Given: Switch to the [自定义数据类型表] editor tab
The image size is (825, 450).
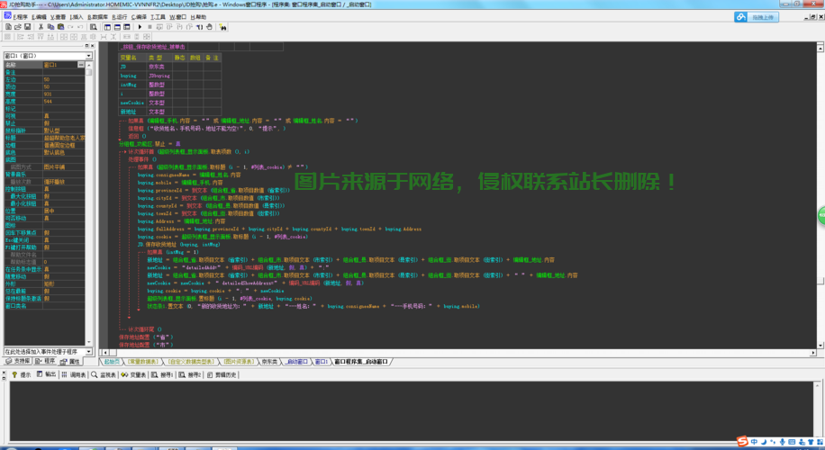Looking at the screenshot, I should point(191,362).
